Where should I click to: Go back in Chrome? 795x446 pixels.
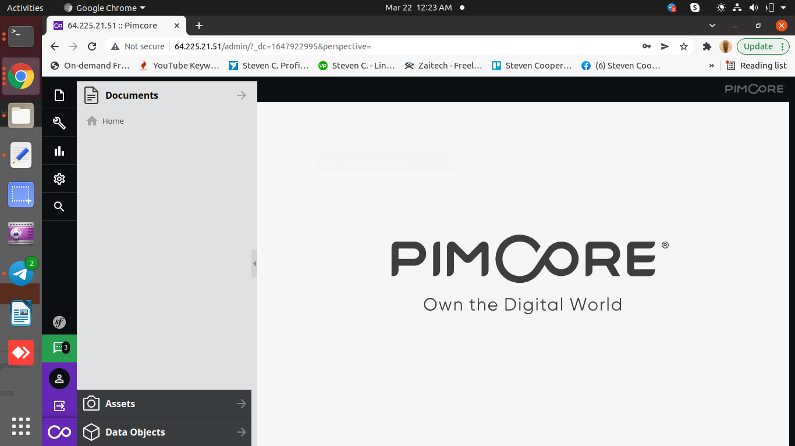point(55,46)
